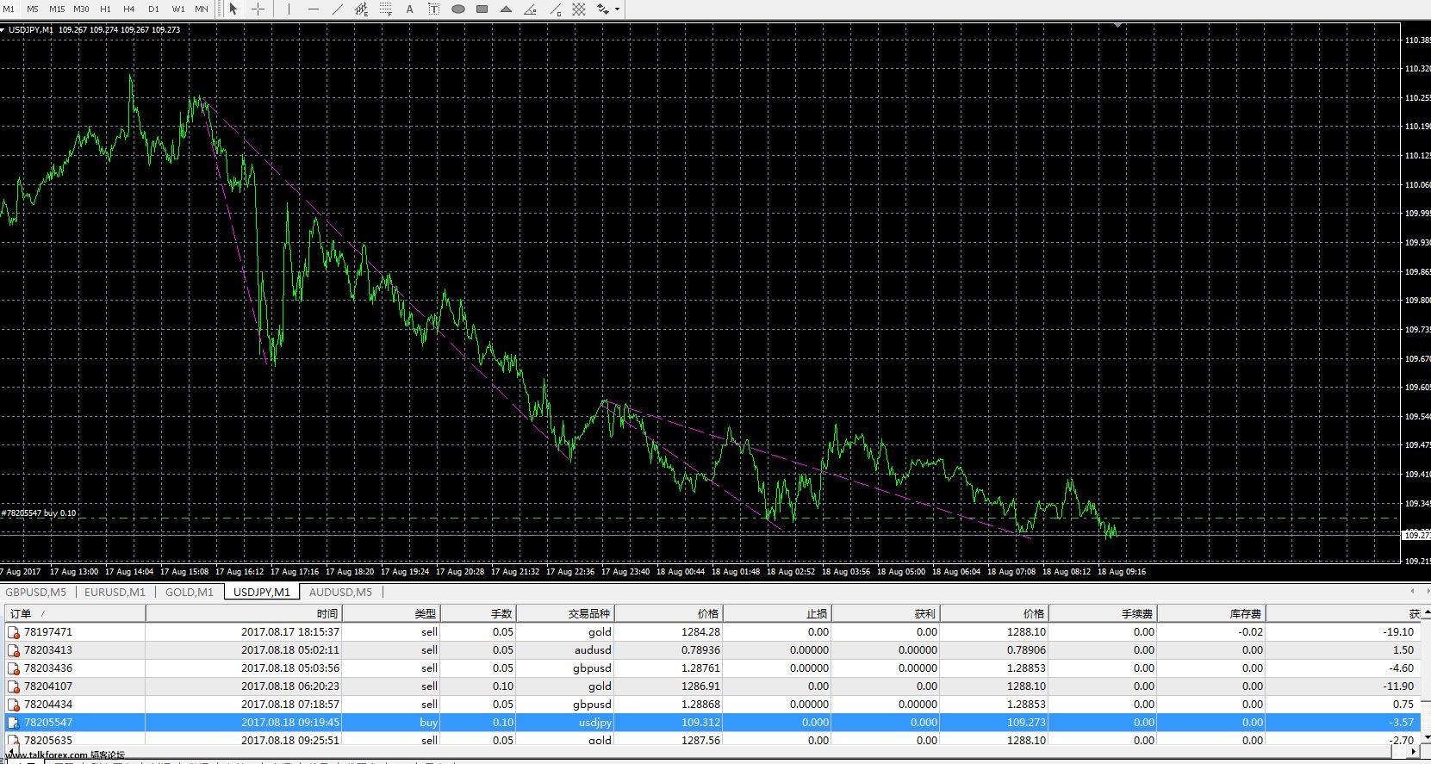Select the text 'A' tool

[x=410, y=9]
